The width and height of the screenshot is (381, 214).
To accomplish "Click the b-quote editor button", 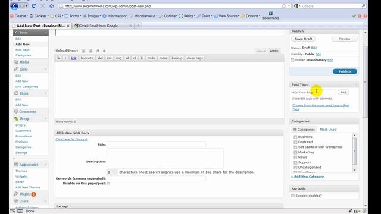I will pyautogui.click(x=87, y=58).
